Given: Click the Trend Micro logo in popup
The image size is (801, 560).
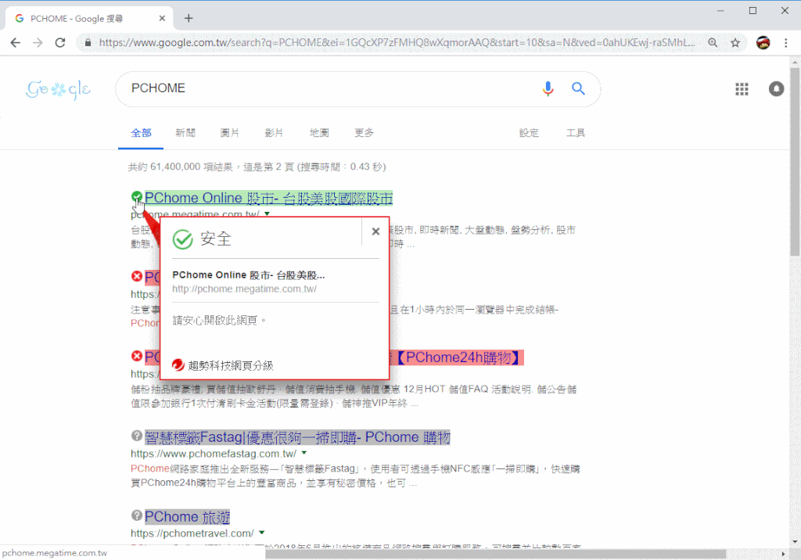Looking at the screenshot, I should pyautogui.click(x=178, y=364).
